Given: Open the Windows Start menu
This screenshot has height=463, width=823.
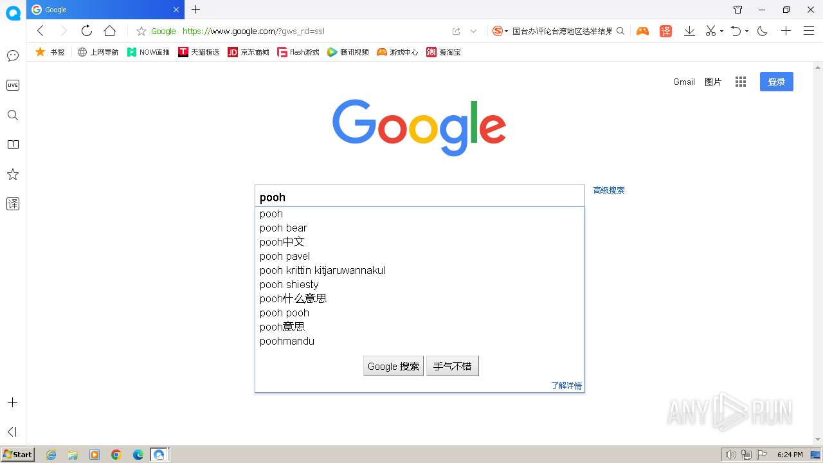Looking at the screenshot, I should coord(17,454).
